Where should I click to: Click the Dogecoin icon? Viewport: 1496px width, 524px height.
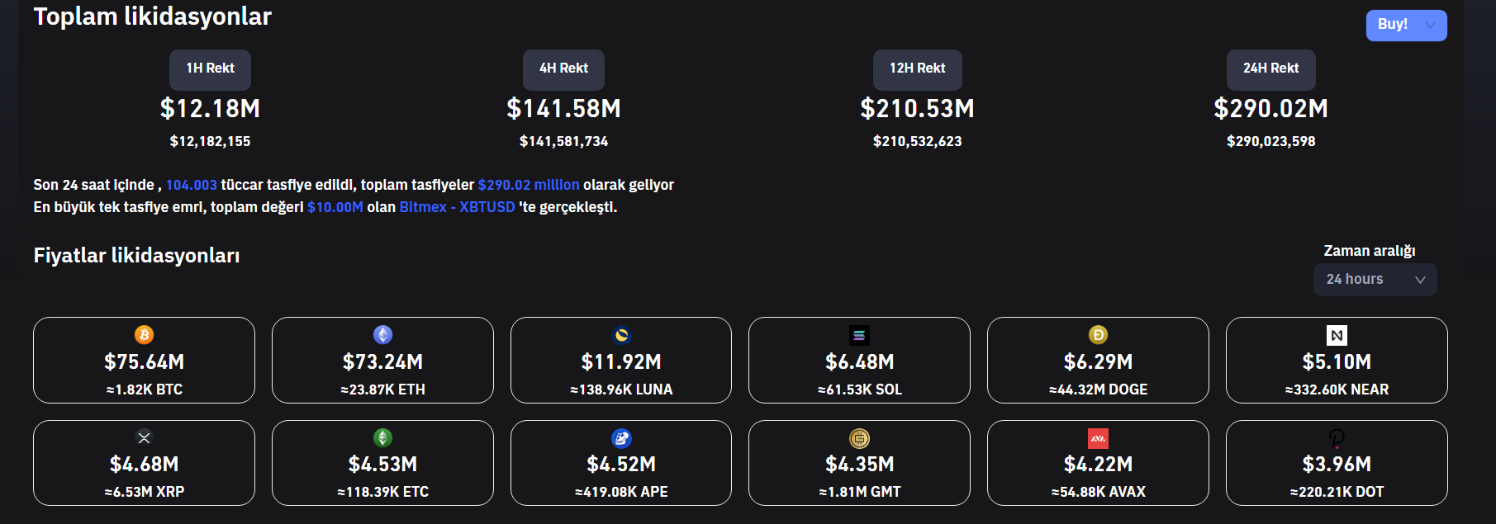(1098, 334)
